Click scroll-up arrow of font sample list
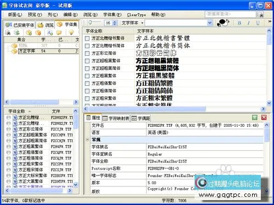The height and width of the screenshot is (205, 274). click(x=269, y=31)
